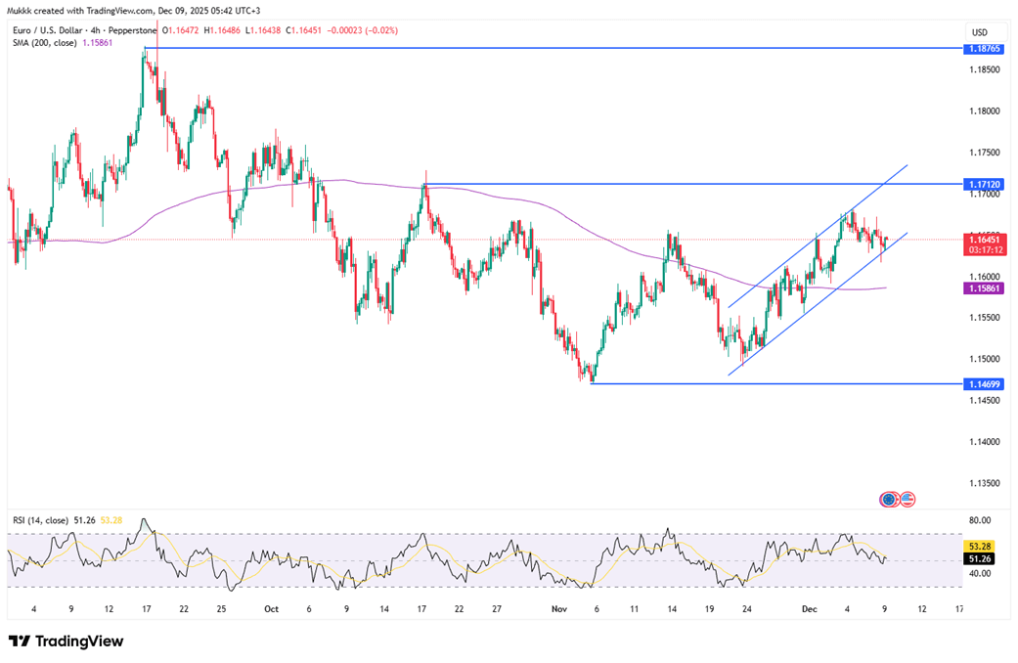Click the US flag economic event icon
Image resolution: width=1018 pixels, height=663 pixels.
pos(907,499)
